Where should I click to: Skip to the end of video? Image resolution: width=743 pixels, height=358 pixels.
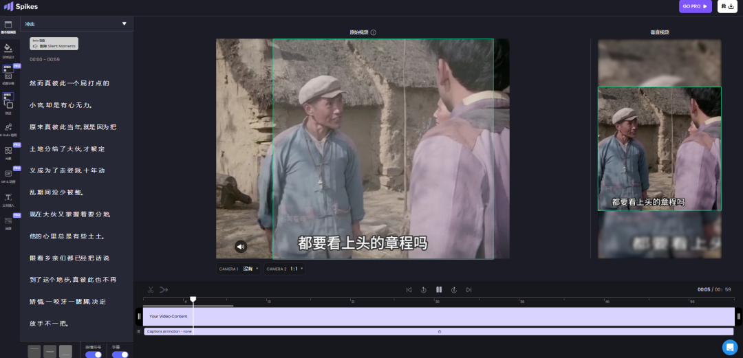(469, 290)
